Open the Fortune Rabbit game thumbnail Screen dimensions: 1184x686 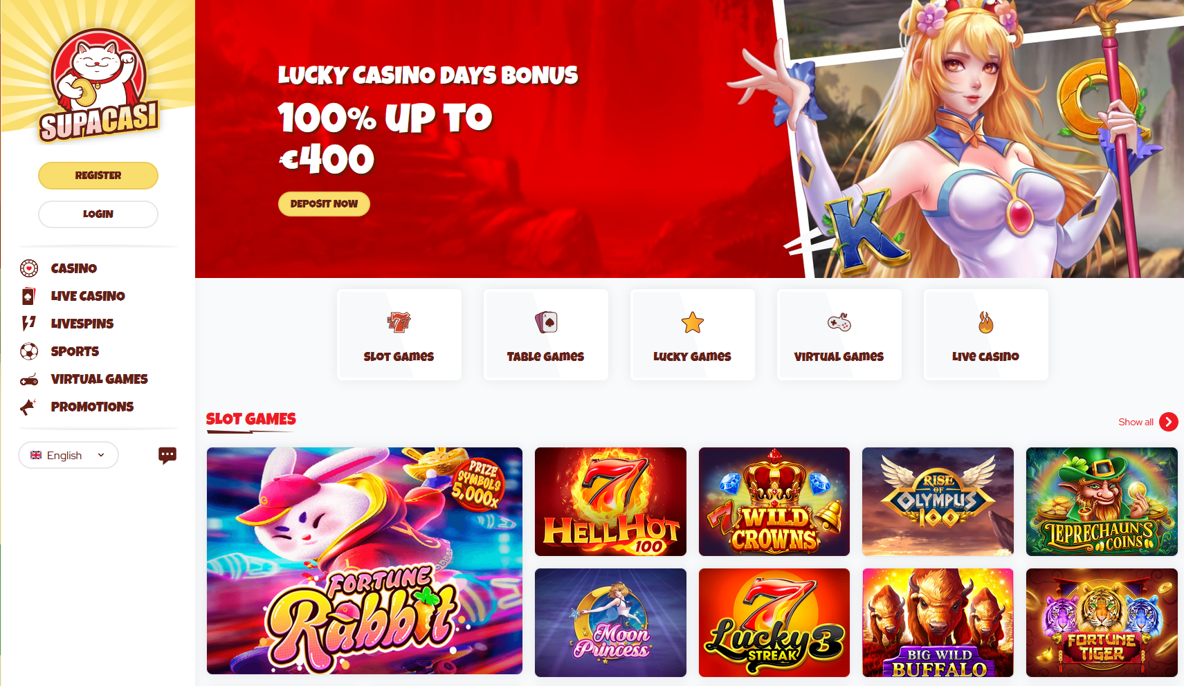click(x=365, y=561)
